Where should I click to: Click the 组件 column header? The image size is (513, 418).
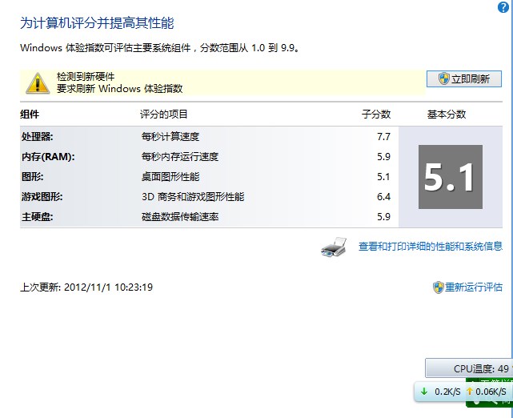[30, 115]
